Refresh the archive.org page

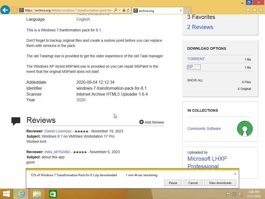point(128,10)
